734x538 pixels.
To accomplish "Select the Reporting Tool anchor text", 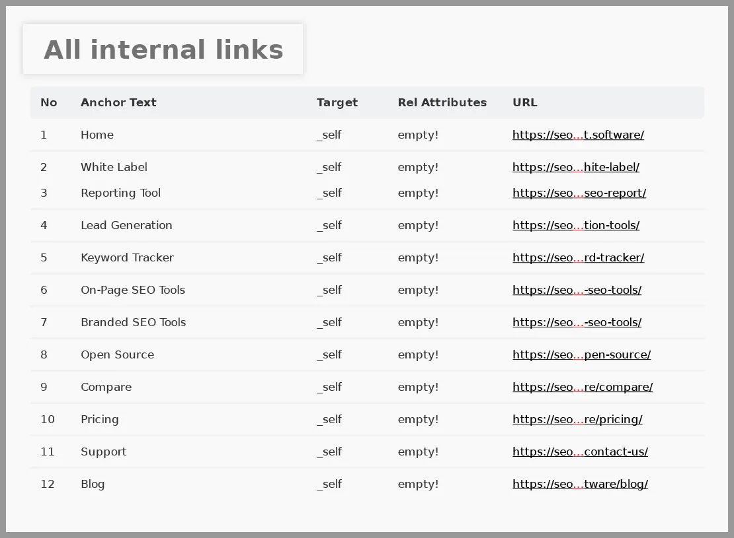I will tap(120, 193).
